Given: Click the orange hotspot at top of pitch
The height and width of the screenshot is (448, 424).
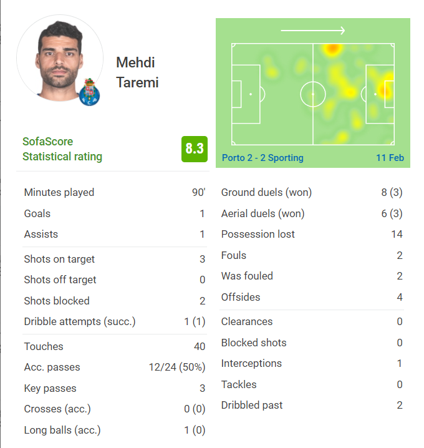Looking at the screenshot, I should coord(332,48).
